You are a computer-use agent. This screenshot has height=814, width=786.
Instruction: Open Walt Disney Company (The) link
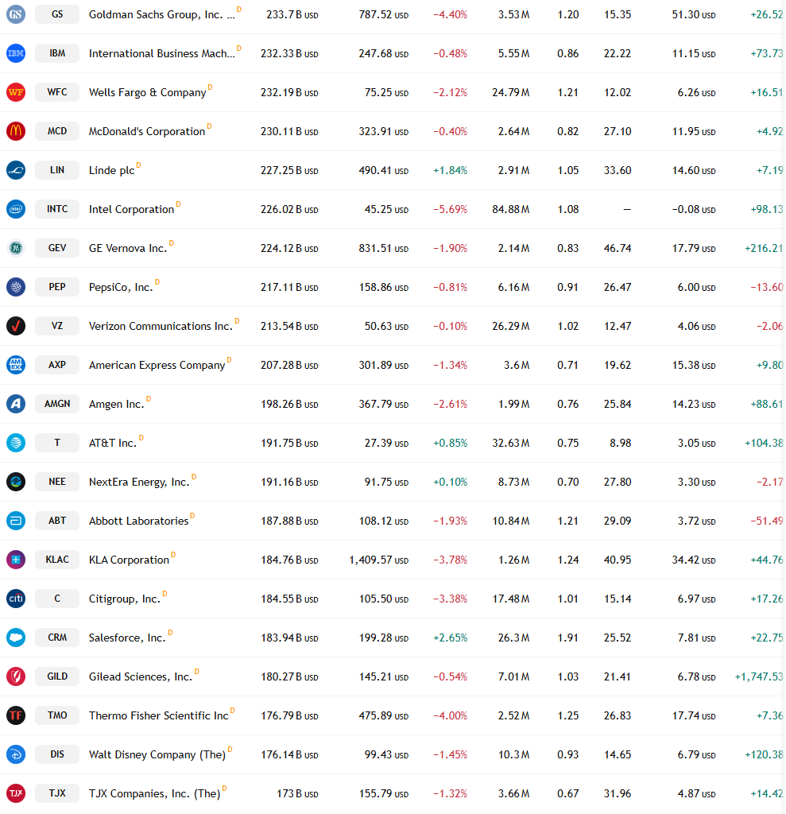157,754
